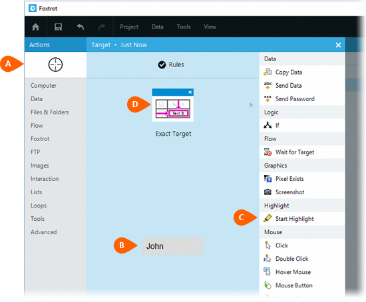Click the Highlight section header
The image size is (366, 302).
tap(302, 206)
